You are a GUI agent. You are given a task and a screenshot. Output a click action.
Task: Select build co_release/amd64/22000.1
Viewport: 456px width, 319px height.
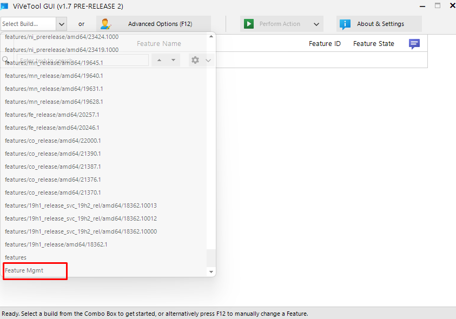53,141
